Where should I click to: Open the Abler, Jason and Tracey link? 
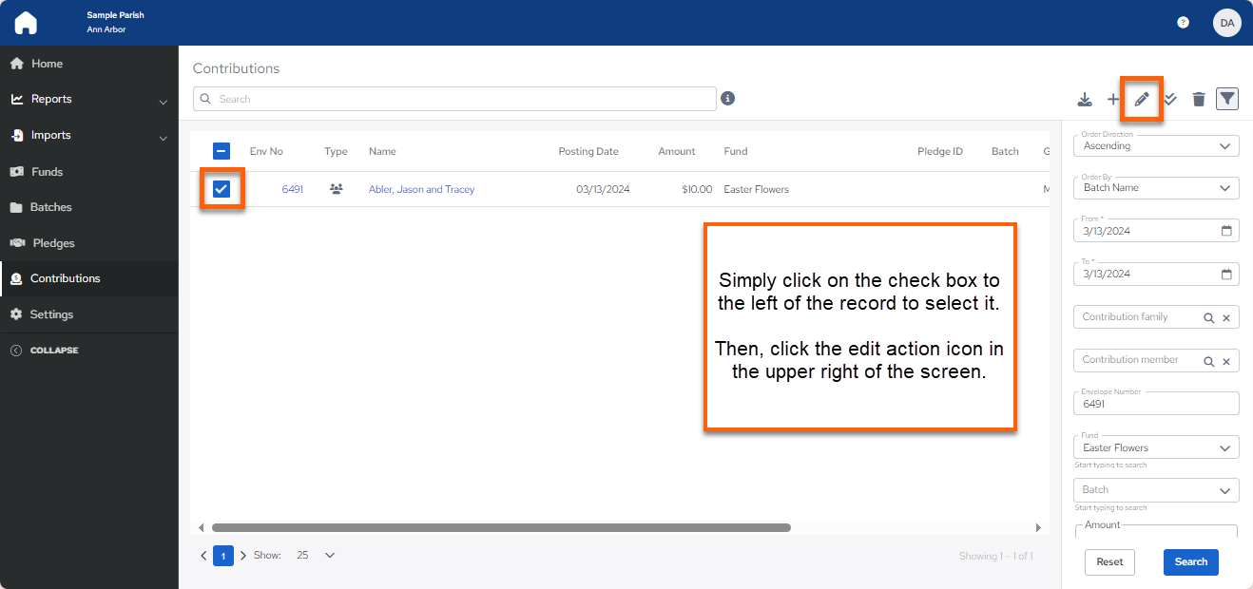(x=421, y=189)
